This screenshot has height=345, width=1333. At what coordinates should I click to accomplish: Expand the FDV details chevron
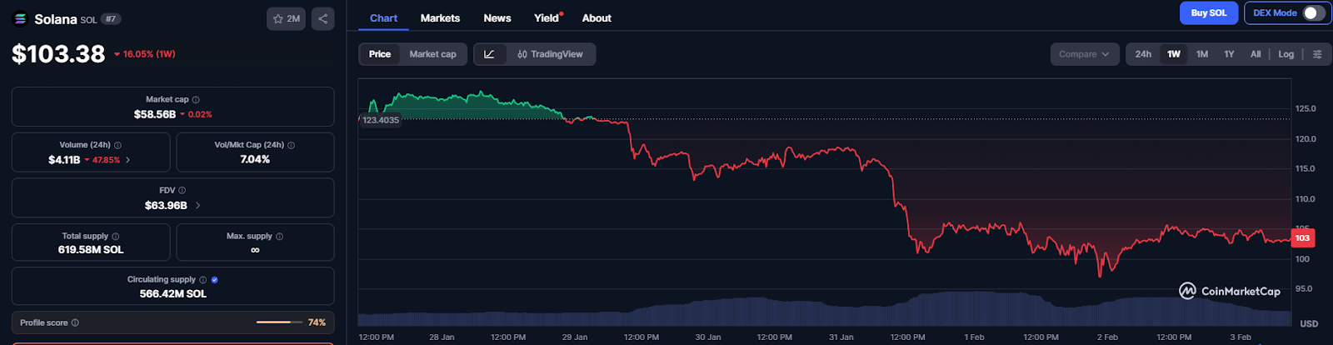point(197,206)
